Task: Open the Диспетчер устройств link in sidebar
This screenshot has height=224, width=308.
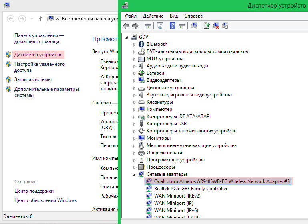Action: click(x=38, y=55)
